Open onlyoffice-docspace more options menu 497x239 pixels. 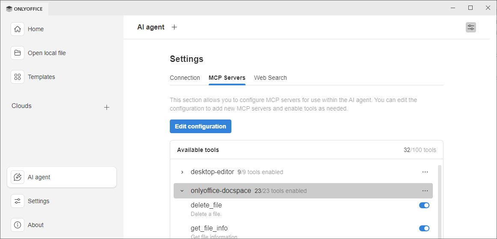pyautogui.click(x=425, y=191)
